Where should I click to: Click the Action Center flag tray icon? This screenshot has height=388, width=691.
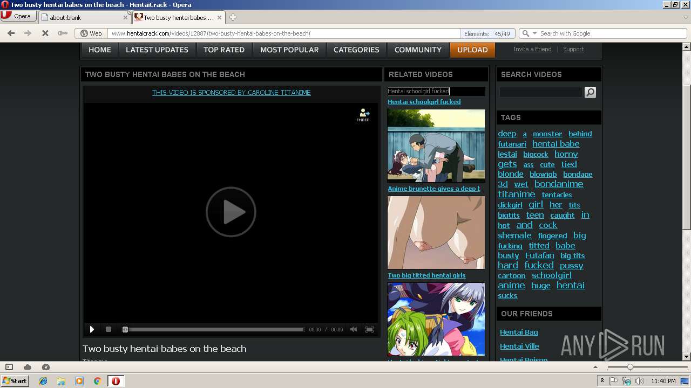(x=614, y=381)
